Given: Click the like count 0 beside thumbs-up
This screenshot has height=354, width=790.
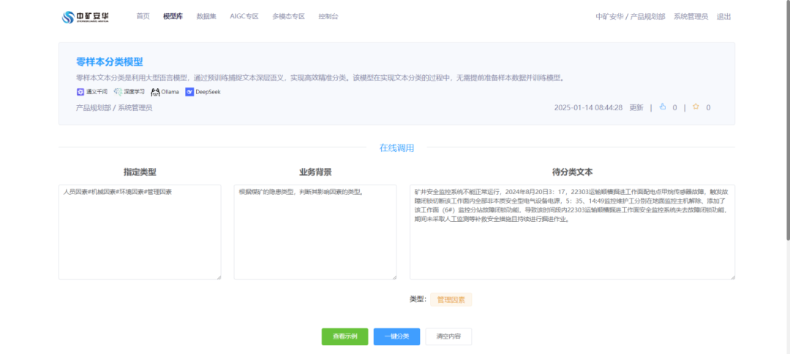Looking at the screenshot, I should click(x=674, y=107).
